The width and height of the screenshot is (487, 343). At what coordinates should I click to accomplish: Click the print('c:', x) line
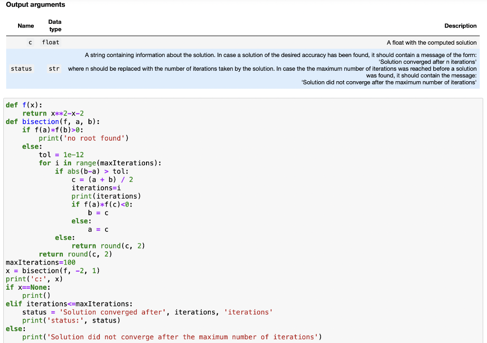[x=34, y=279]
